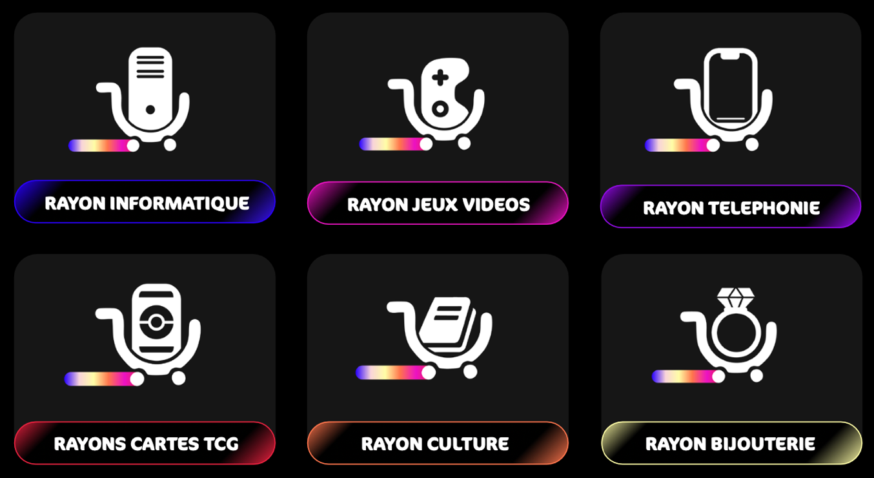
Task: Select the RAYONS CARTES TCG button
Action: coord(145,443)
